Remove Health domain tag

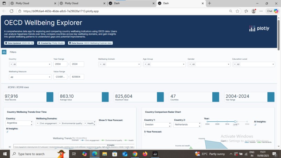[x=85, y=123]
